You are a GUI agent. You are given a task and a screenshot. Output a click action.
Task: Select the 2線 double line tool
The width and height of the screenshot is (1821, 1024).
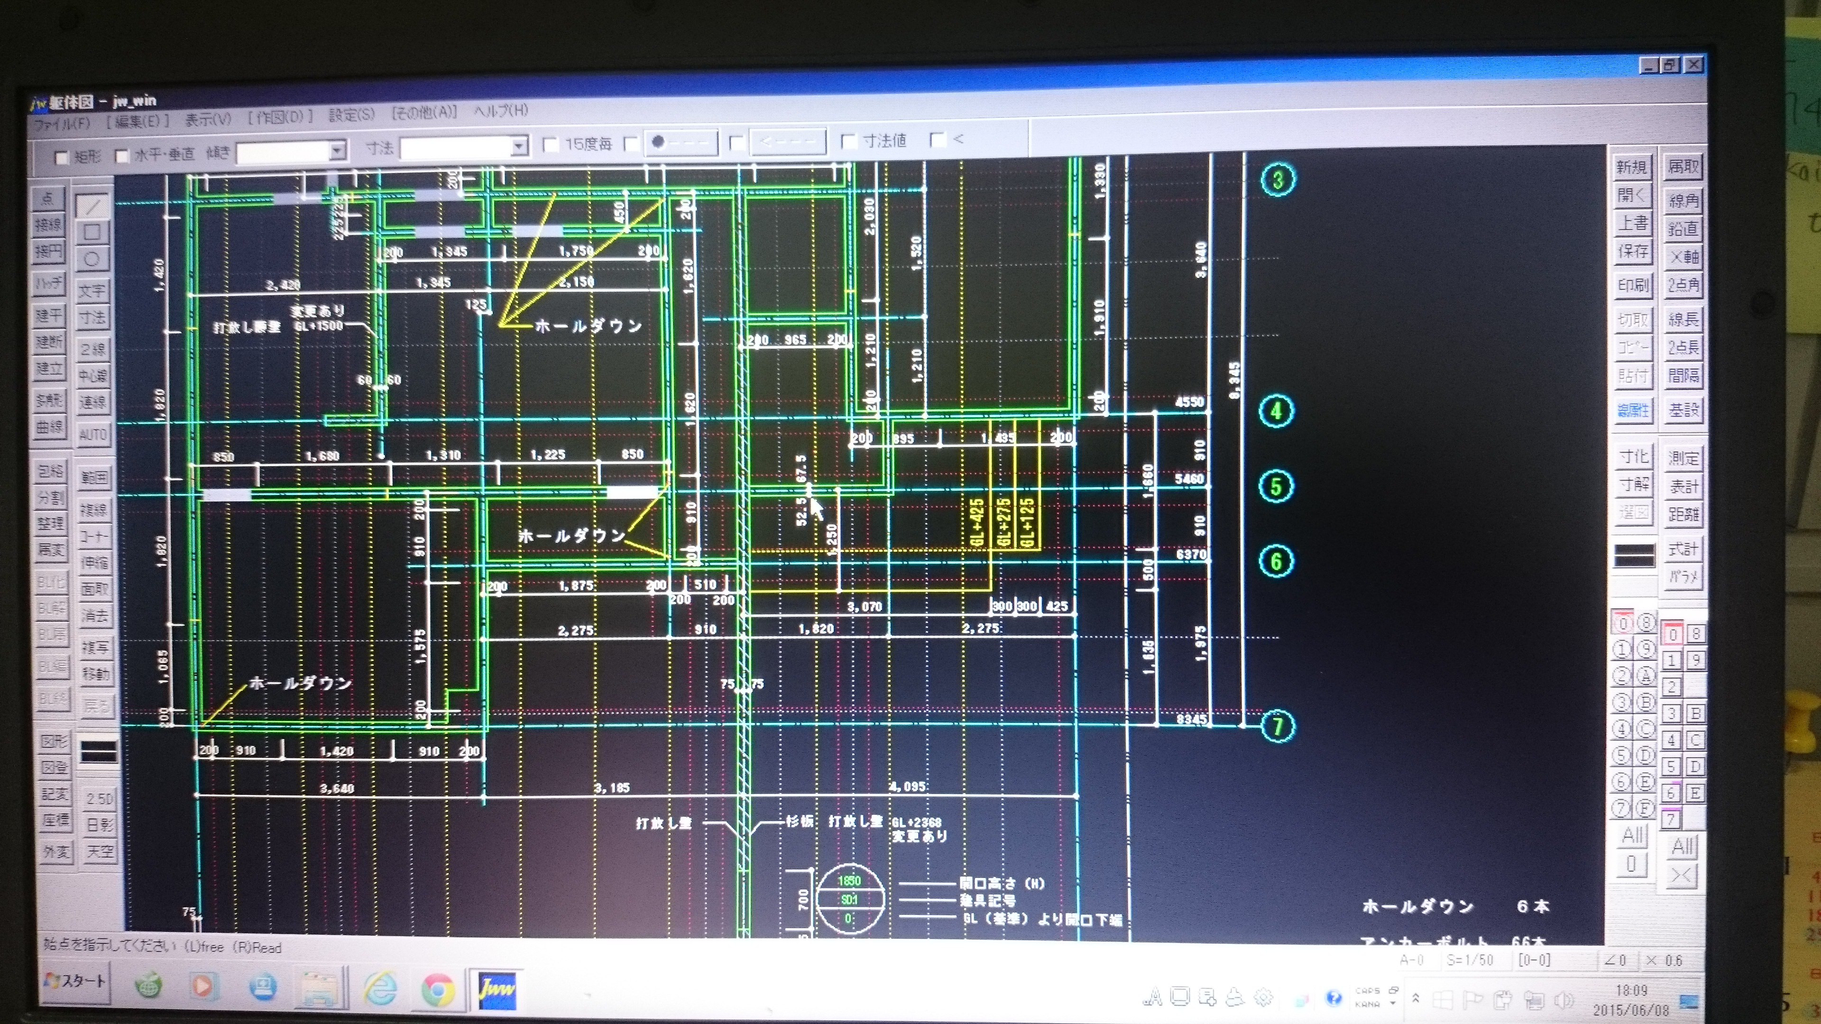coord(92,348)
